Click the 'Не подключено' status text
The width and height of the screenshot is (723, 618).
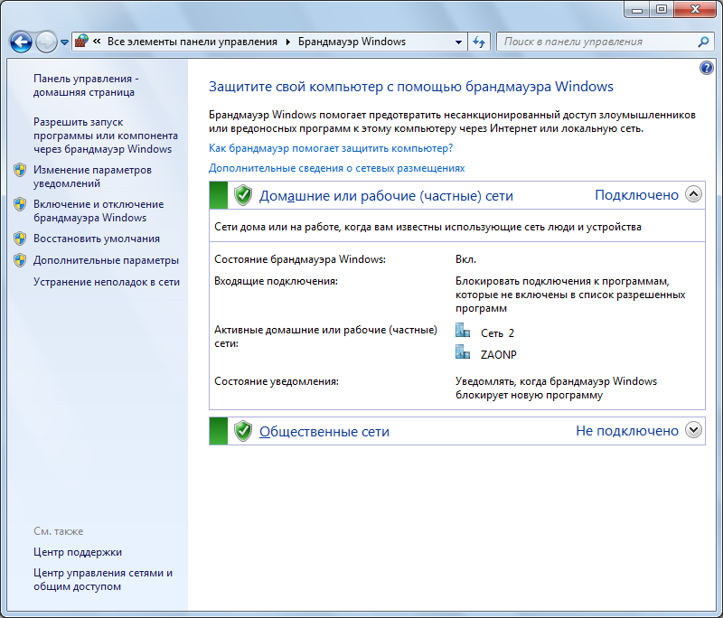(x=627, y=431)
